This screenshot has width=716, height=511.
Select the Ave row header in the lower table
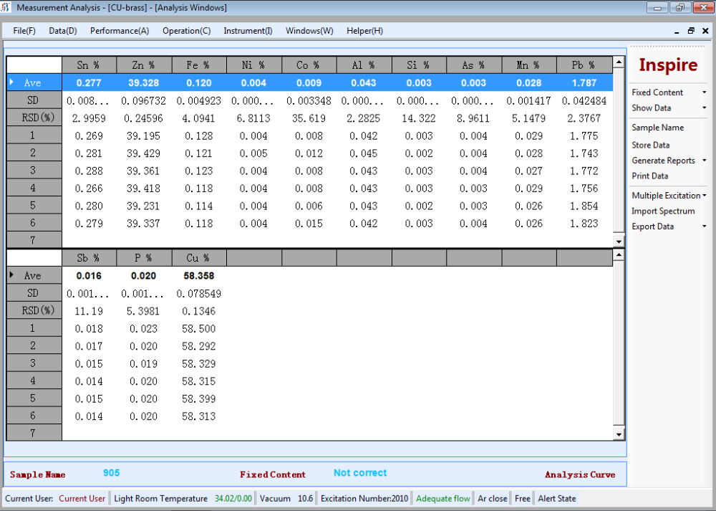[x=34, y=276]
